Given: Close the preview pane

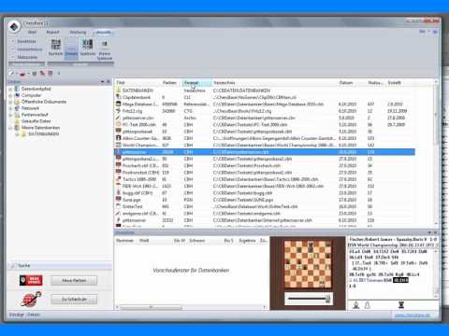Looking at the screenshot, I should [436, 232].
